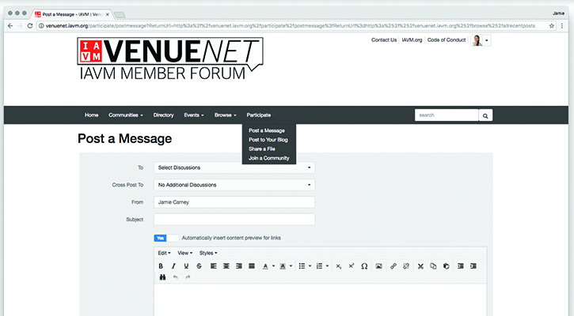Insert an image into the message
Image resolution: width=574 pixels, height=316 pixels.
point(379,266)
